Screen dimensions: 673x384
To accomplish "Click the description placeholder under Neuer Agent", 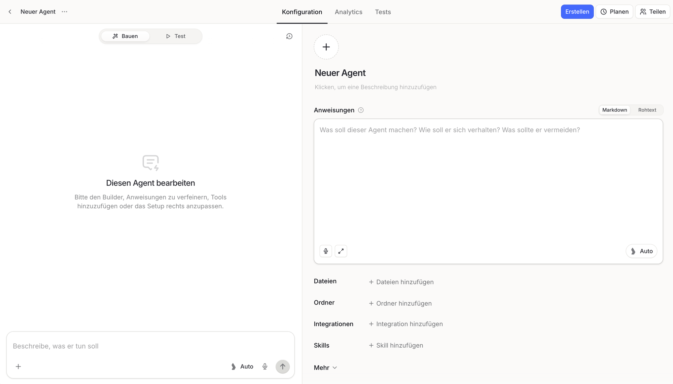I will click(376, 87).
